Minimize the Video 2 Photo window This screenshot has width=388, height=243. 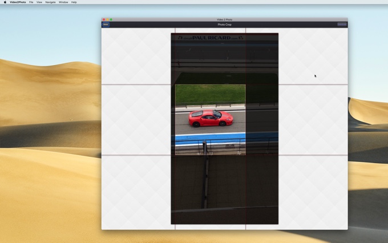[x=107, y=19]
